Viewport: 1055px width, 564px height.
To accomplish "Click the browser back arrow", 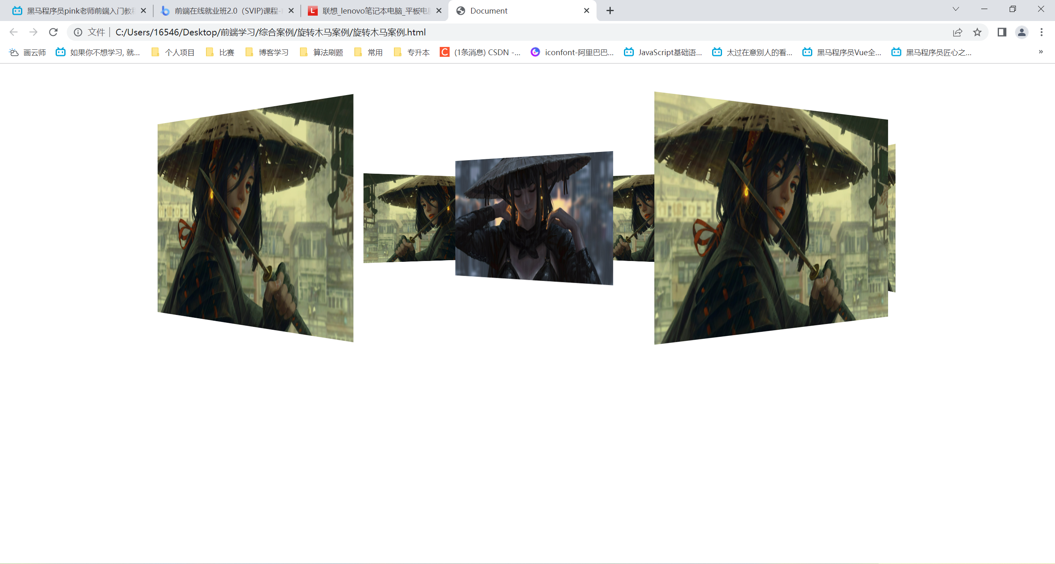I will pyautogui.click(x=14, y=32).
